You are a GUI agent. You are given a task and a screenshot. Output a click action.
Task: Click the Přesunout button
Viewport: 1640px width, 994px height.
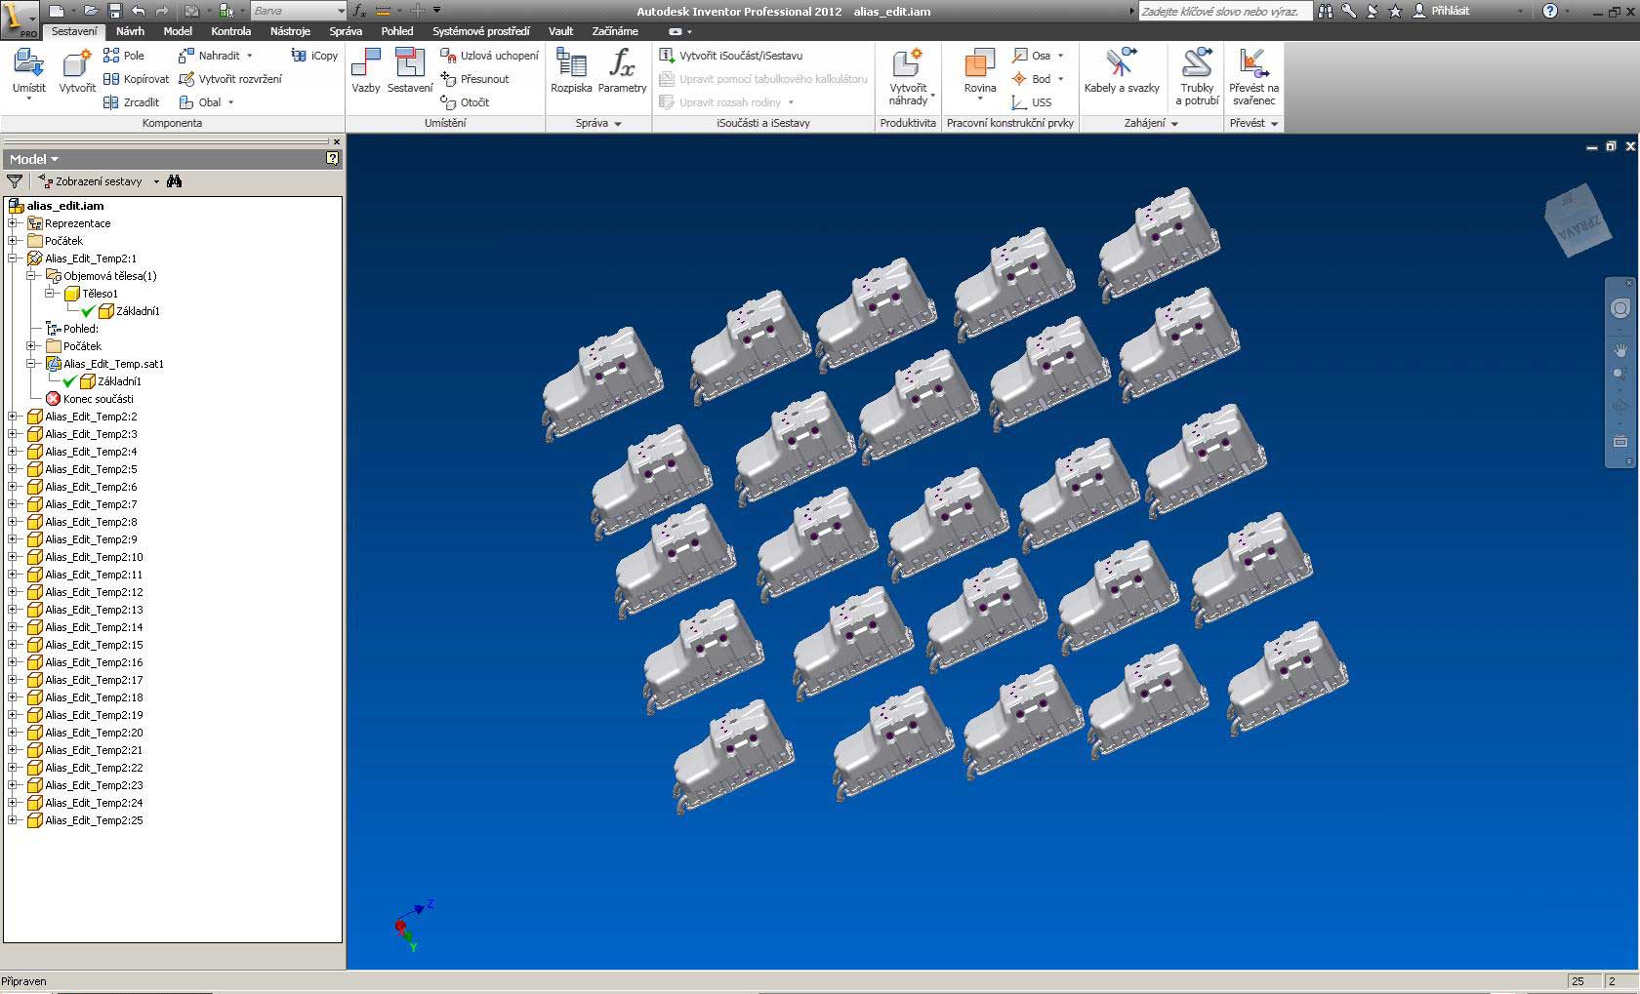[475, 79]
